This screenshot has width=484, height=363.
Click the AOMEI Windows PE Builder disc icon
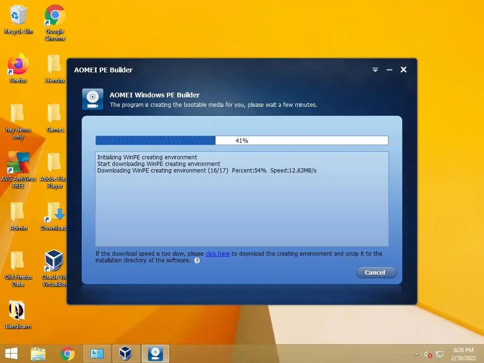[93, 99]
